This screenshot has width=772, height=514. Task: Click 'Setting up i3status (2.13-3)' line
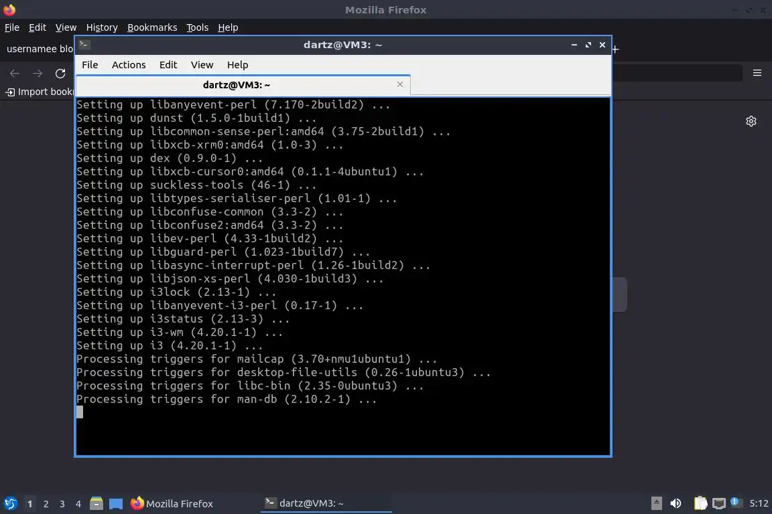point(183,319)
